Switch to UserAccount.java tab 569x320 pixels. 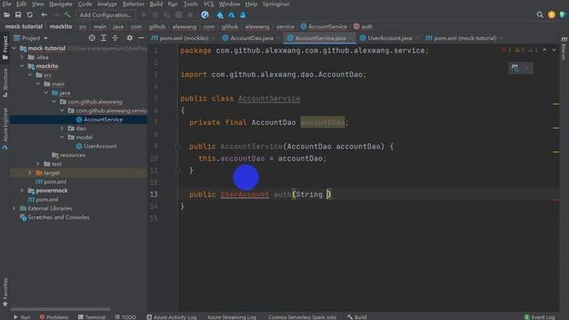pyautogui.click(x=389, y=38)
